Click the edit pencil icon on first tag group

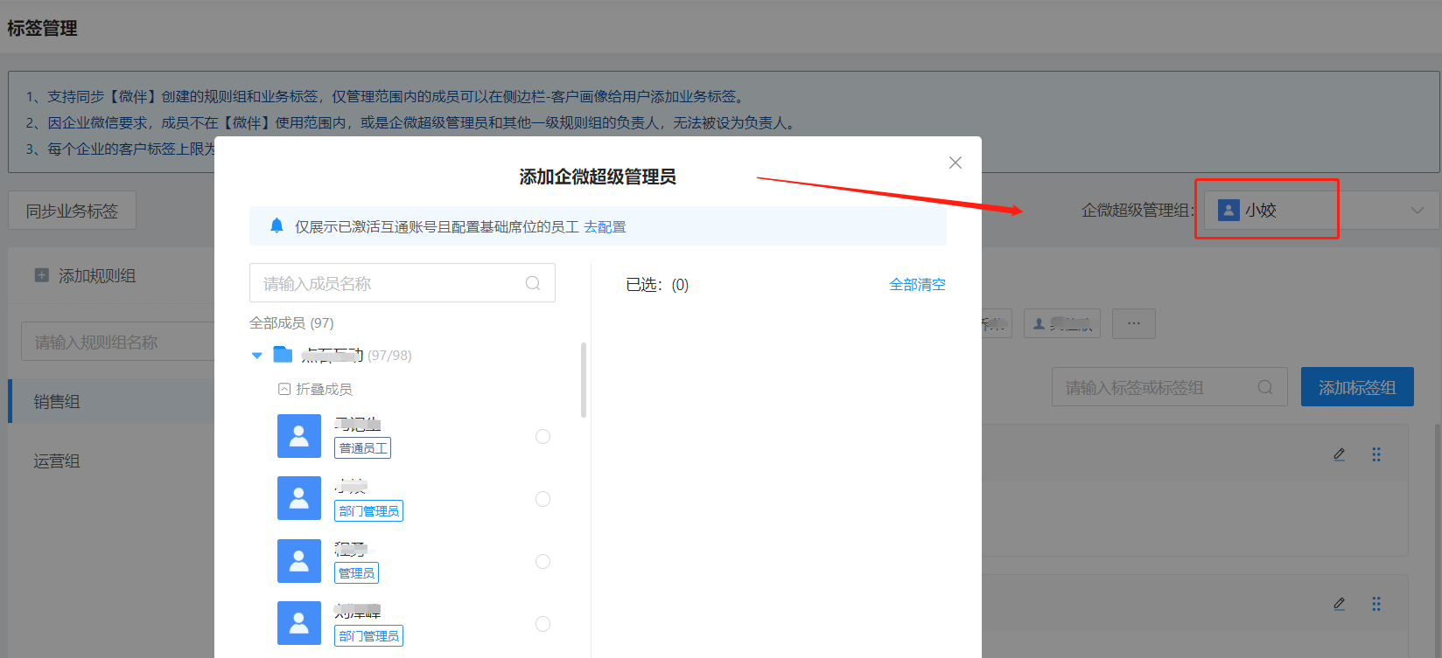[x=1339, y=454]
